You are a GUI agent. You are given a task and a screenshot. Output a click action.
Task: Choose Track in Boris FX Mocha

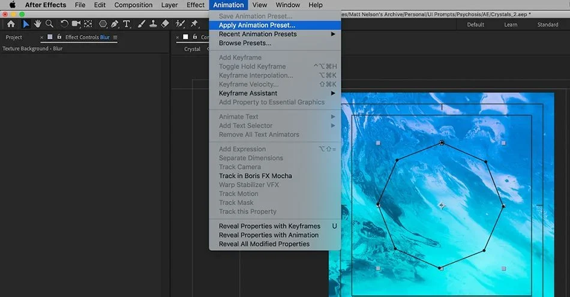tap(275, 176)
